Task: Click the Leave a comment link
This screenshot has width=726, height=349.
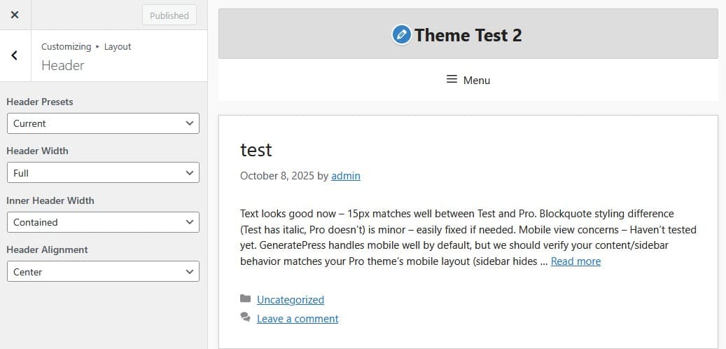Action: (x=297, y=319)
